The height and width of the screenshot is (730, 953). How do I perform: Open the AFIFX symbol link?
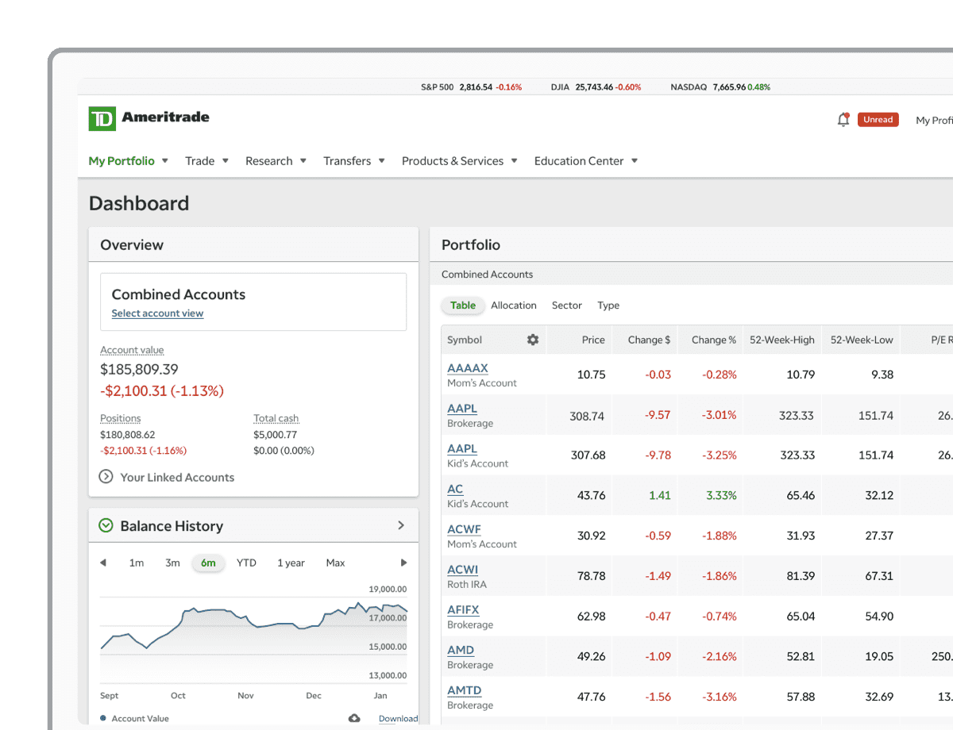pos(463,610)
